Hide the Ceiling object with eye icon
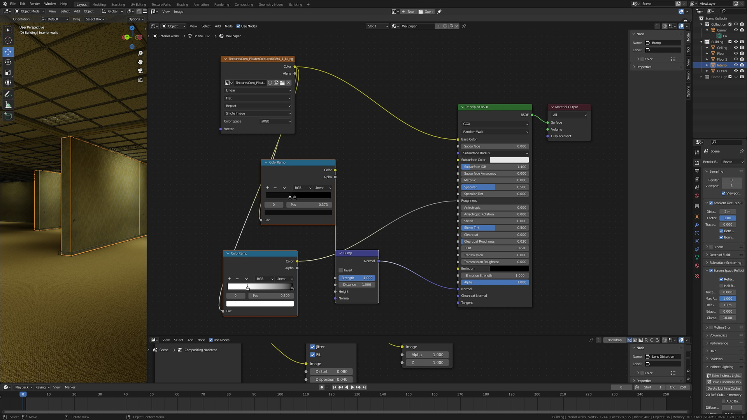 pyautogui.click(x=736, y=47)
